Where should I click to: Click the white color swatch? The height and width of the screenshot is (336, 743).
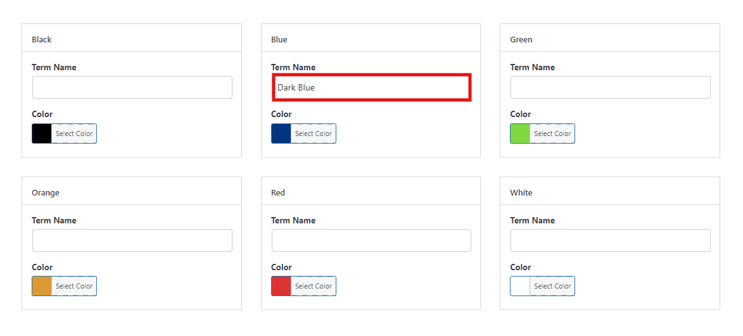click(520, 286)
